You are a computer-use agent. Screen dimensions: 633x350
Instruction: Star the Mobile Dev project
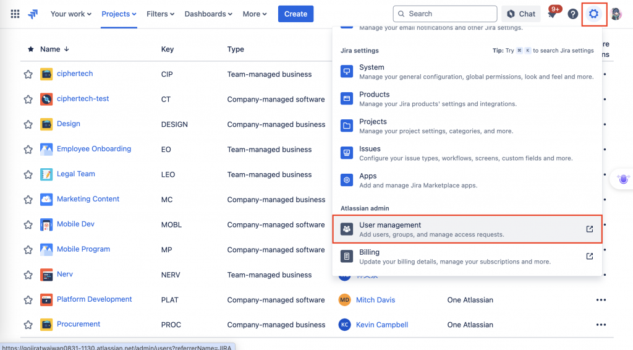28,224
